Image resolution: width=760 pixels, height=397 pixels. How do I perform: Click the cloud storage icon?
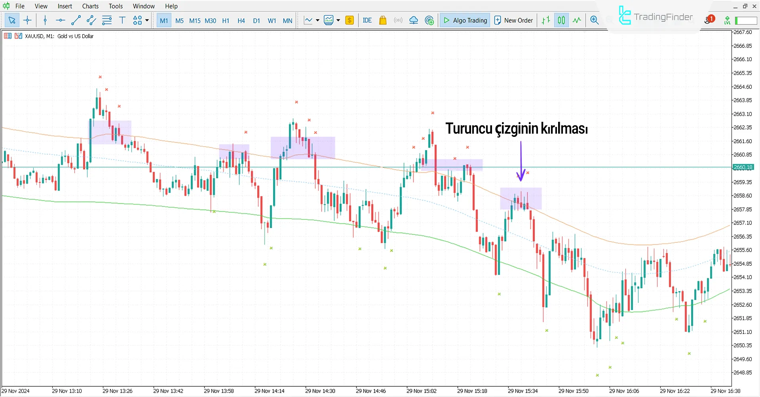pyautogui.click(x=413, y=20)
